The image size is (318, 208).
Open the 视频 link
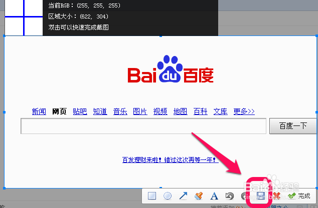[x=160, y=111]
